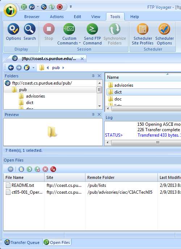Open the FTP Voyager application orb menu
The height and width of the screenshot is (249, 181).
pyautogui.click(x=10, y=10)
